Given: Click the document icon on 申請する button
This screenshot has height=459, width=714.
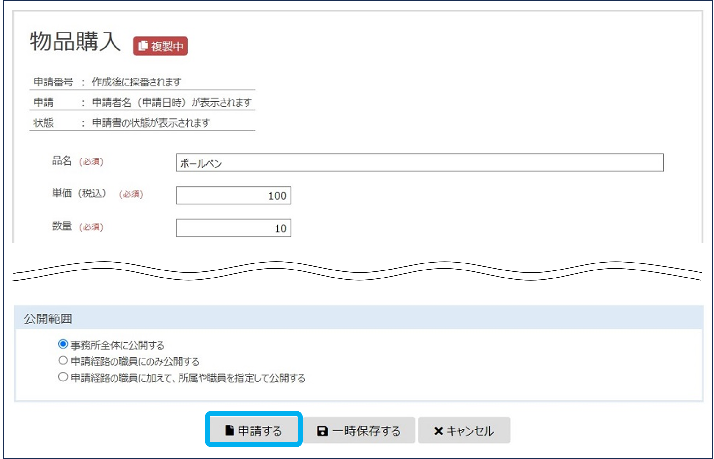Looking at the screenshot, I should [229, 430].
